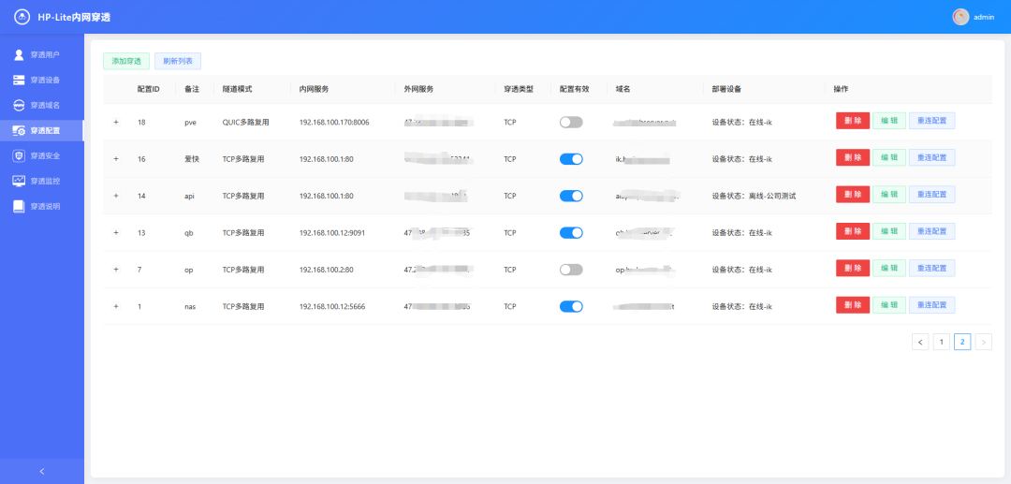Open 穿透安全 via the shield icon
This screenshot has width=1011, height=484.
point(19,155)
